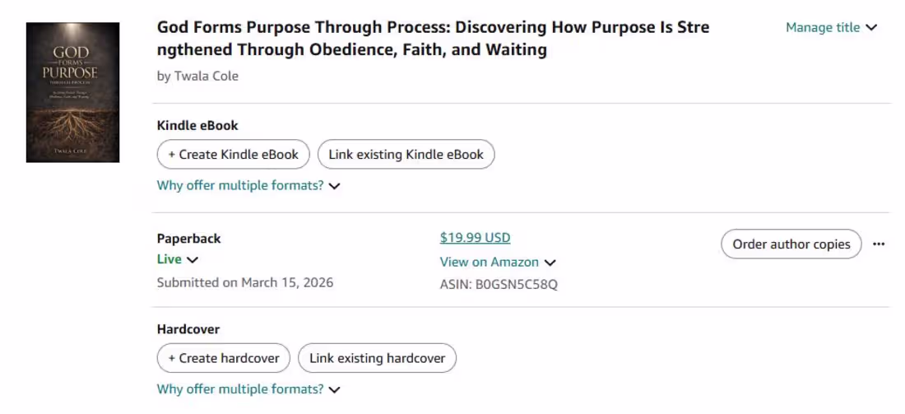Screen dimensions: 905x414
Task: Expand 'Why offer multiple formats?' under Hardcover
Action: coord(240,389)
